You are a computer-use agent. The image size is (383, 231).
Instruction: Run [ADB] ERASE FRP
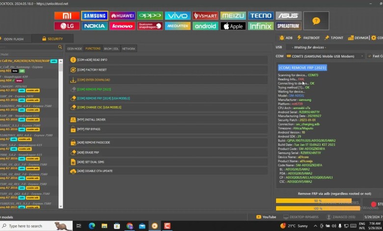168,152
